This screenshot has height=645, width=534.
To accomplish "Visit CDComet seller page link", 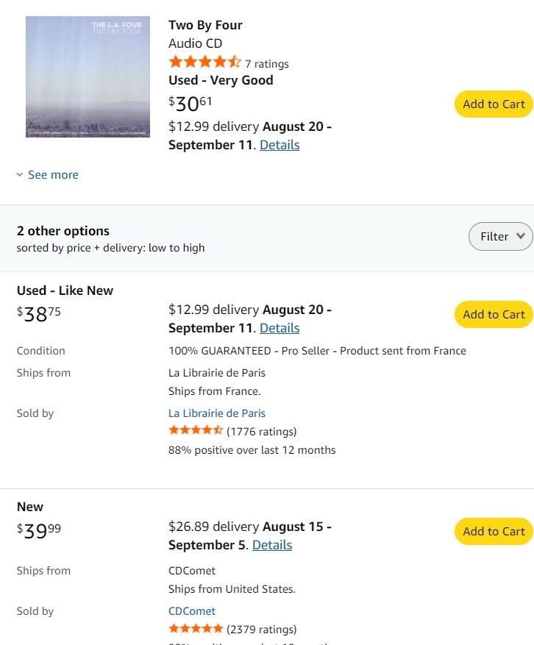I will [x=192, y=611].
